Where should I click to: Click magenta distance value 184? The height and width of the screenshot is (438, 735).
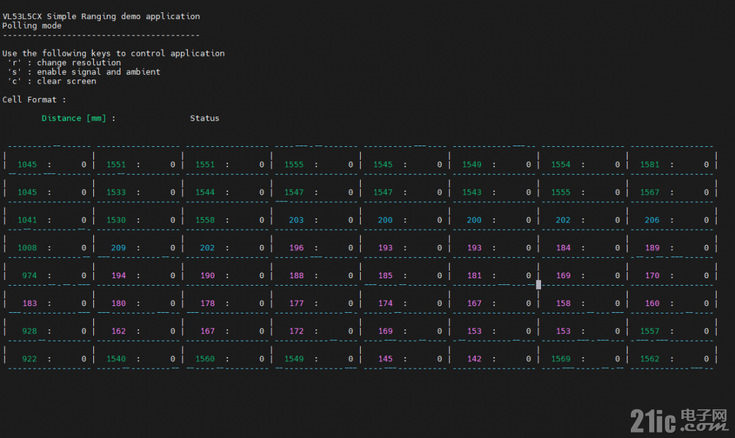pyautogui.click(x=563, y=248)
